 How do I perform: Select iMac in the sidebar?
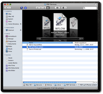click(x=9, y=14)
